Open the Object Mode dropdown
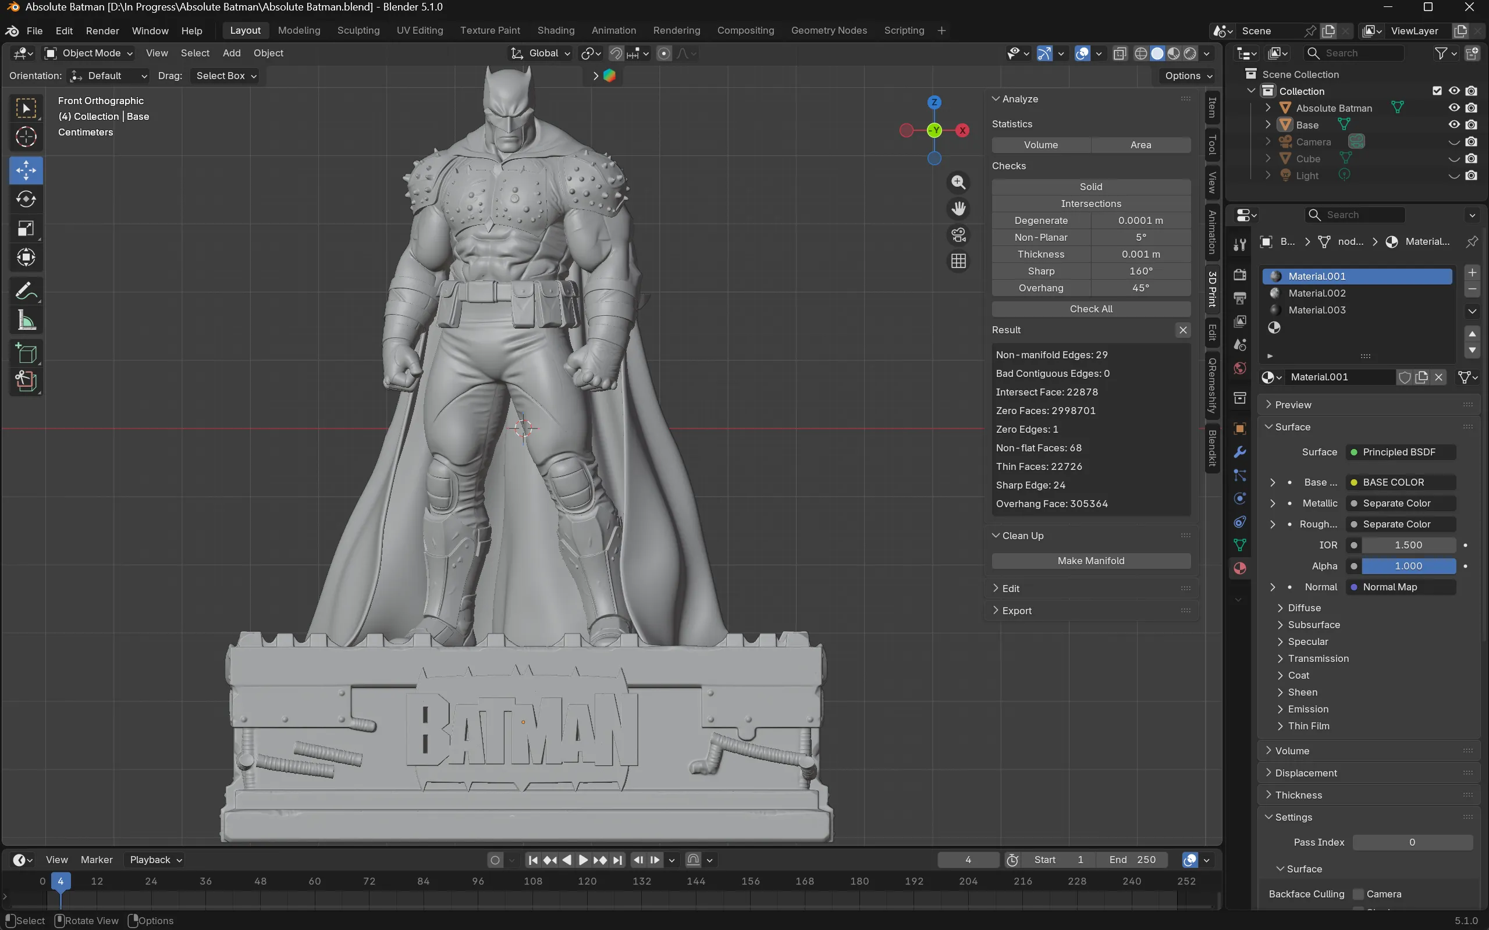 tap(89, 54)
